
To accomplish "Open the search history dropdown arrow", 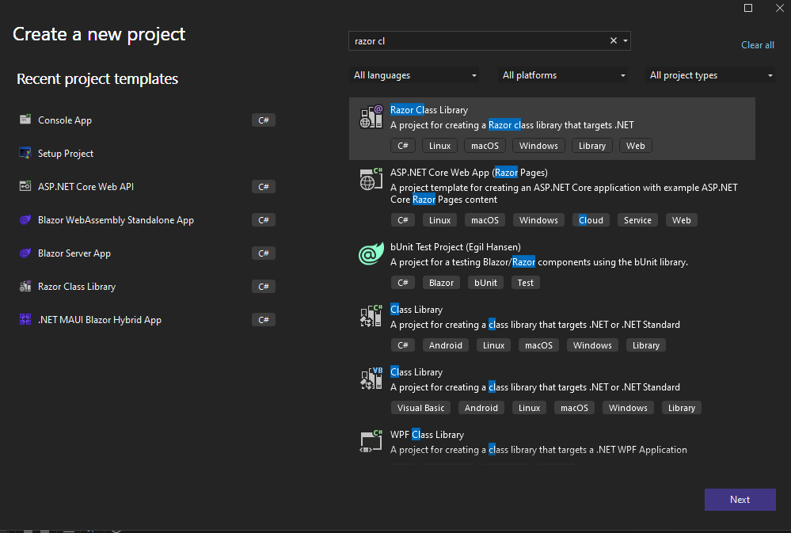I will click(625, 41).
